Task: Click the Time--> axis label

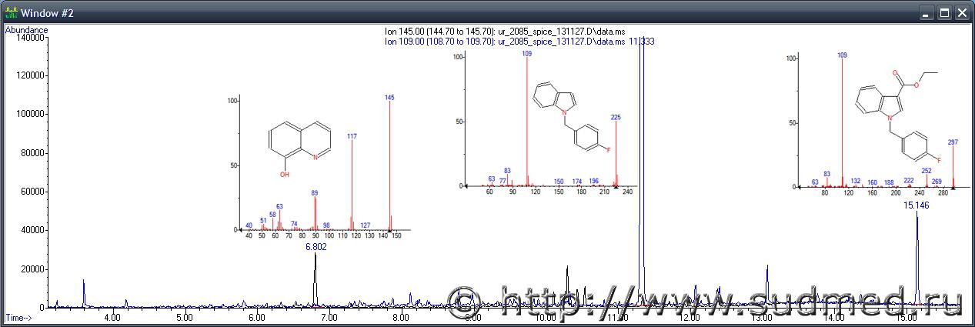Action: [x=18, y=317]
